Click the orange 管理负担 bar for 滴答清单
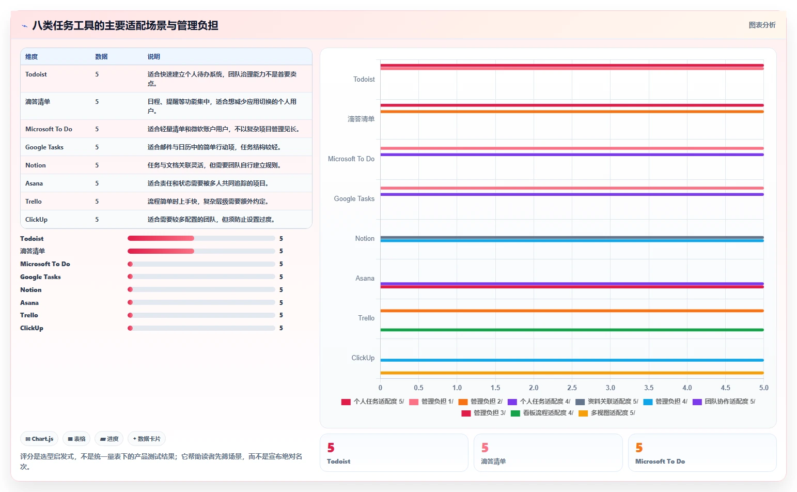 [x=572, y=112]
